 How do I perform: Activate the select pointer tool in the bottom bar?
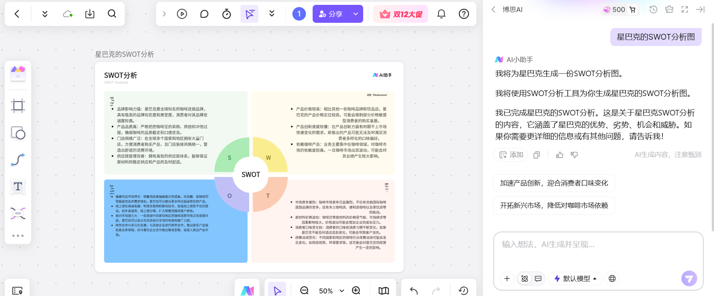(277, 290)
